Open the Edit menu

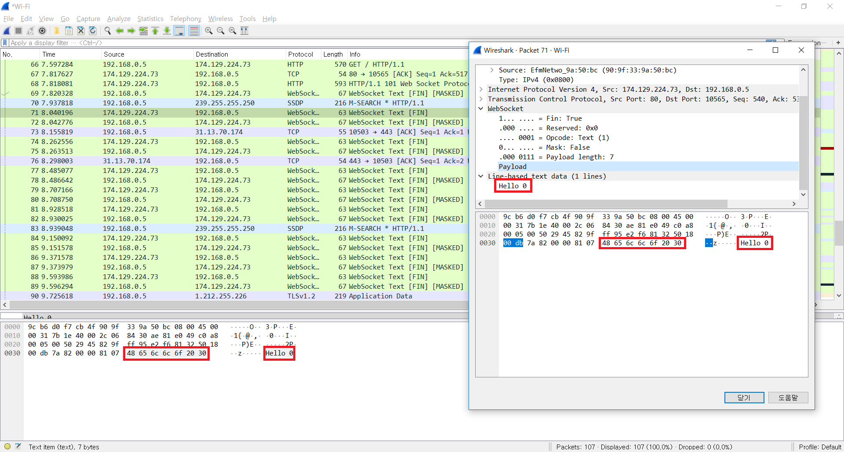(x=26, y=19)
